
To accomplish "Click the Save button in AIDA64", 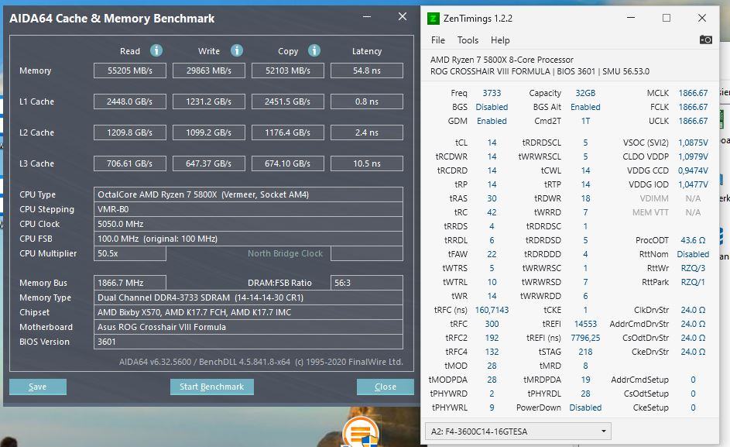I will (x=38, y=387).
